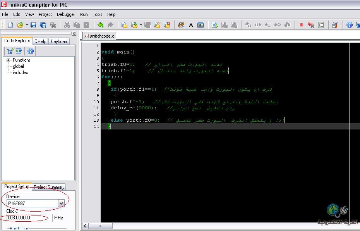Viewport: 360px width, 231px height.
Task: Click the Step Into debugger icon
Action: [248, 24]
